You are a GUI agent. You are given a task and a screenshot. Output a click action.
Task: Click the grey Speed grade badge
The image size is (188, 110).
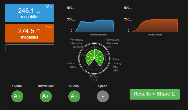click(103, 96)
